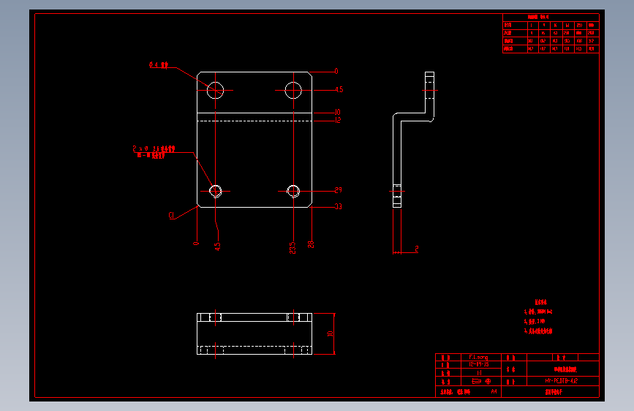Viewport: 634px width, 411px height.
Task: Select the '1:1' scale value
Action: pyautogui.click(x=479, y=373)
